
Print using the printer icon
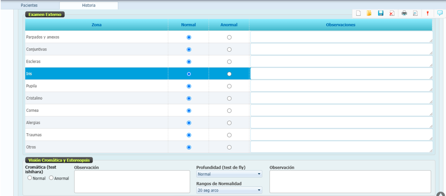404,13
